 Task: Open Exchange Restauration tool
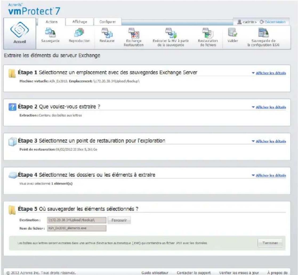(134, 37)
